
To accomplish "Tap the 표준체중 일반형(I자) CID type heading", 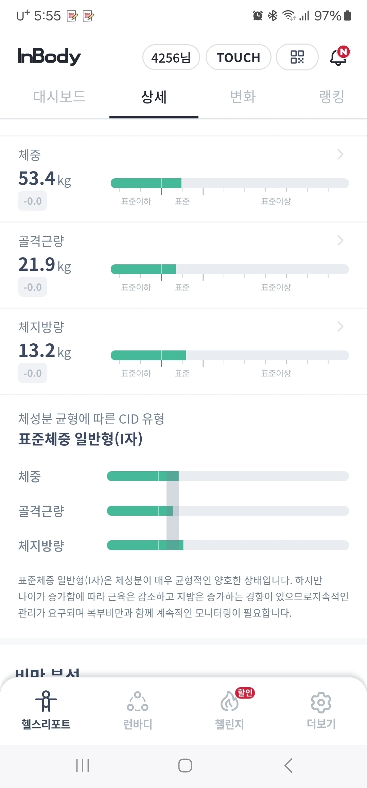I will coord(81,439).
